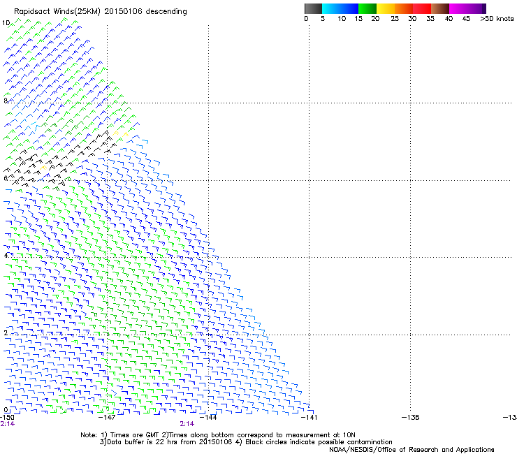Click the yellow 20-25 knots color segment
Image resolution: width=517 pixels, height=454 pixels.
tap(386, 8)
